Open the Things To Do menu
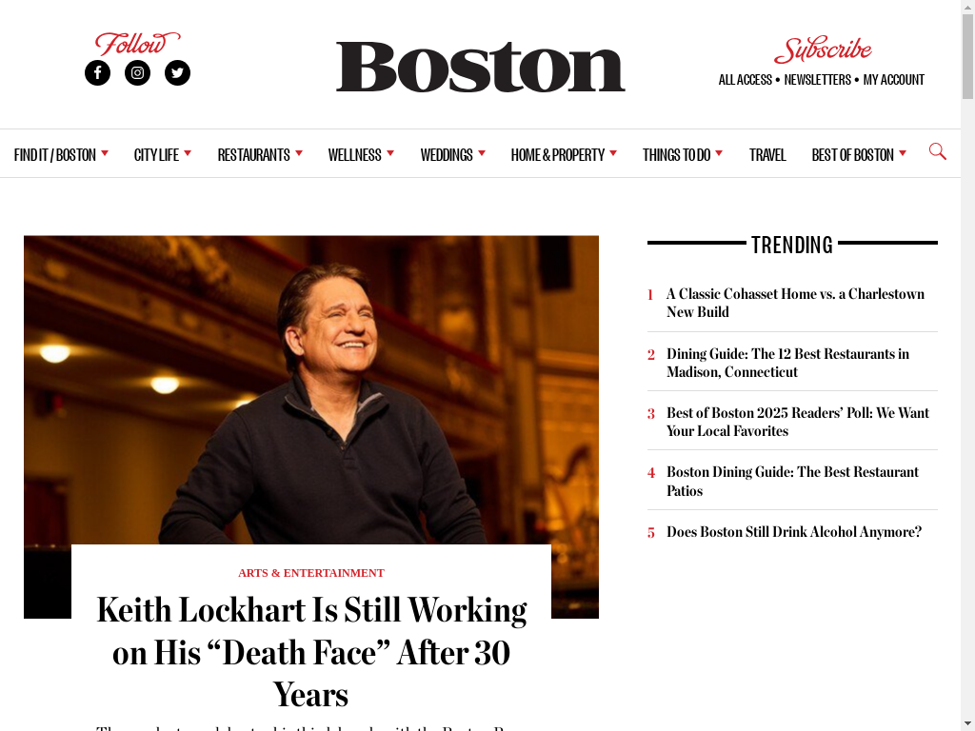This screenshot has width=975, height=731. (x=677, y=155)
